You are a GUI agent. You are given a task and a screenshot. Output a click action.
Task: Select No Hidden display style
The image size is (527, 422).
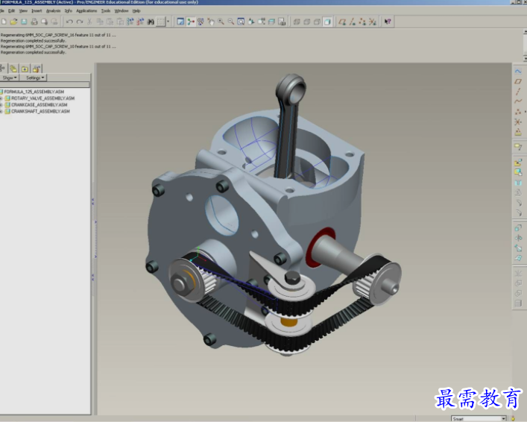pos(317,22)
